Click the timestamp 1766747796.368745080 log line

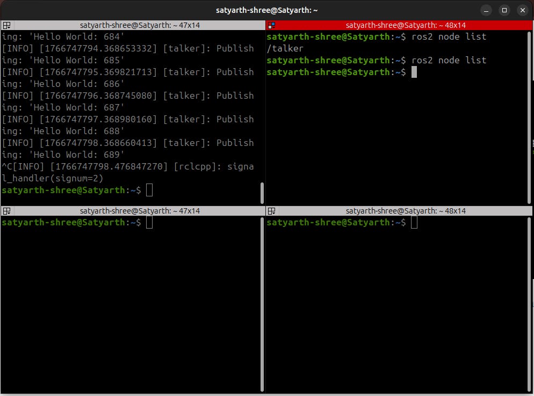(x=128, y=96)
